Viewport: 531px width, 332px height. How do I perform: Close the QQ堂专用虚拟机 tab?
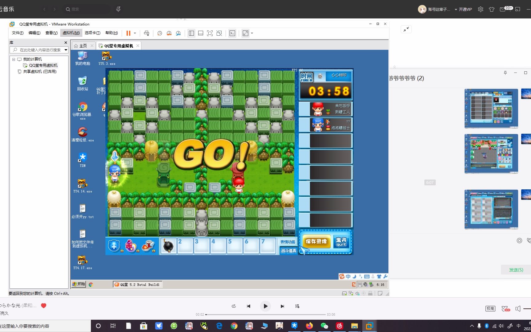[138, 46]
